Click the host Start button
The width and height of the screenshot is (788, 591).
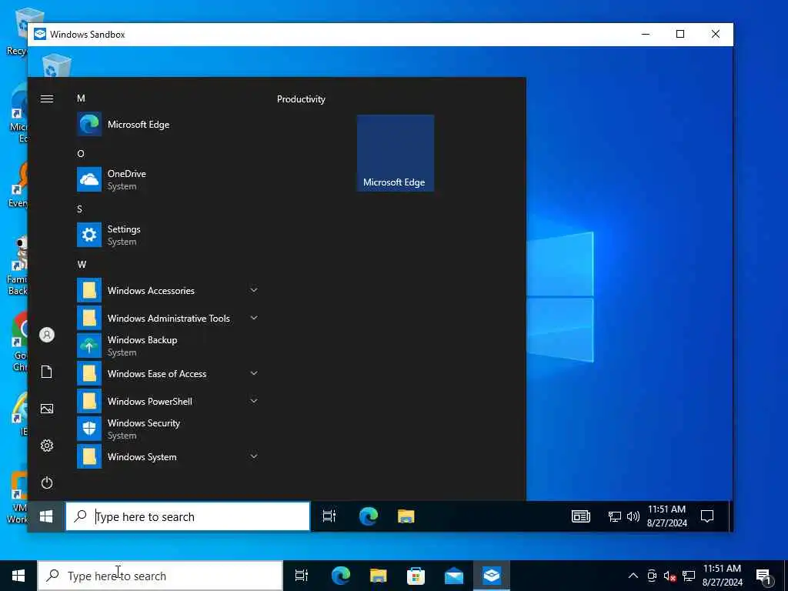(18, 576)
